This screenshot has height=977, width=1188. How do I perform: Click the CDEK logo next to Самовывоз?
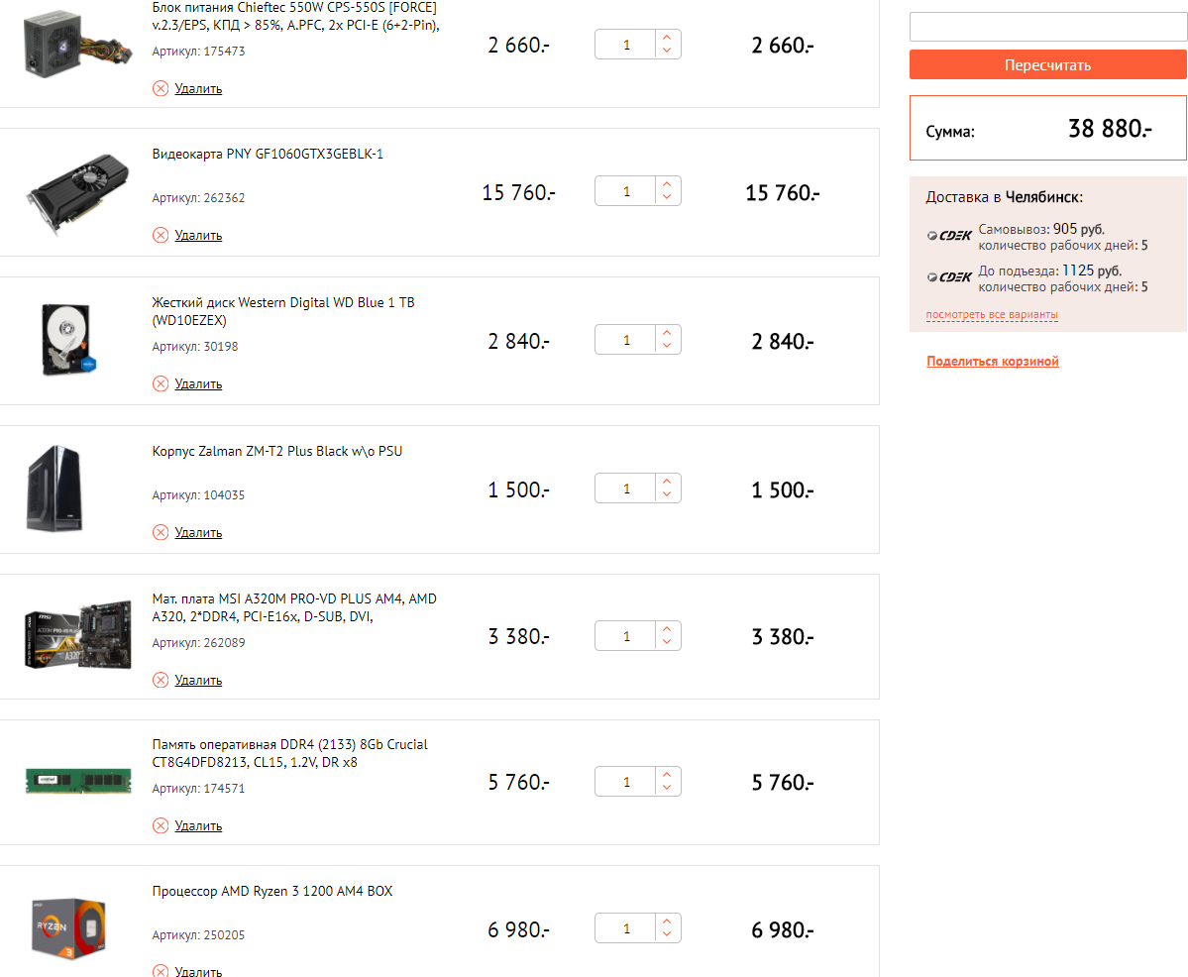[948, 236]
